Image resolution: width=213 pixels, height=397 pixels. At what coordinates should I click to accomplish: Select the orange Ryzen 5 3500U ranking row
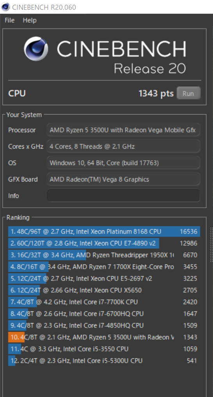click(x=104, y=337)
